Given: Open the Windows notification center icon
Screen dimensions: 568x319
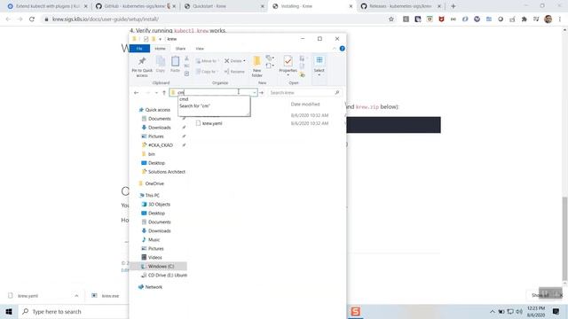Looking at the screenshot, I should [556, 311].
